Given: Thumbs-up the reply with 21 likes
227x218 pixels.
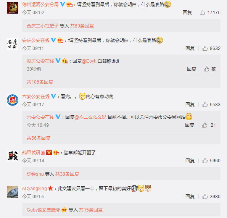Looking at the screenshot, I should point(204,125).
